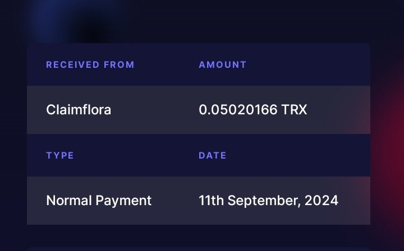The height and width of the screenshot is (251, 404).
Task: Click the DATE header label
Action: [213, 155]
